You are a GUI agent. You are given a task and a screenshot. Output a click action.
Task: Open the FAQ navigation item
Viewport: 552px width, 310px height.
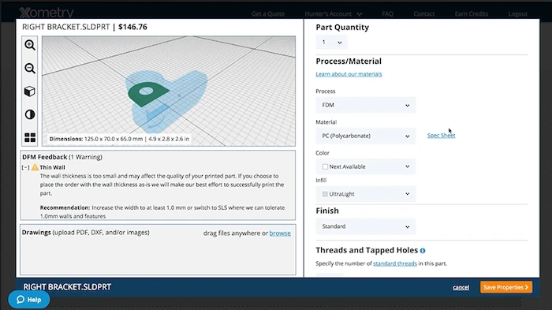click(x=387, y=14)
